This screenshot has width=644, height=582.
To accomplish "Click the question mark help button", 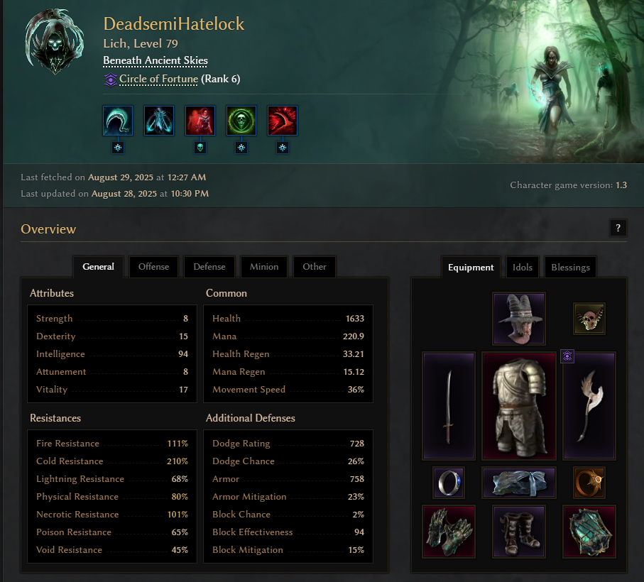I will 618,229.
